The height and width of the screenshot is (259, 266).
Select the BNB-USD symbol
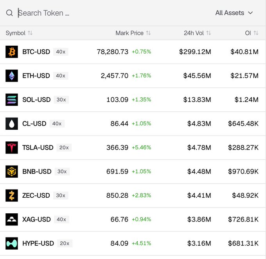click(37, 171)
